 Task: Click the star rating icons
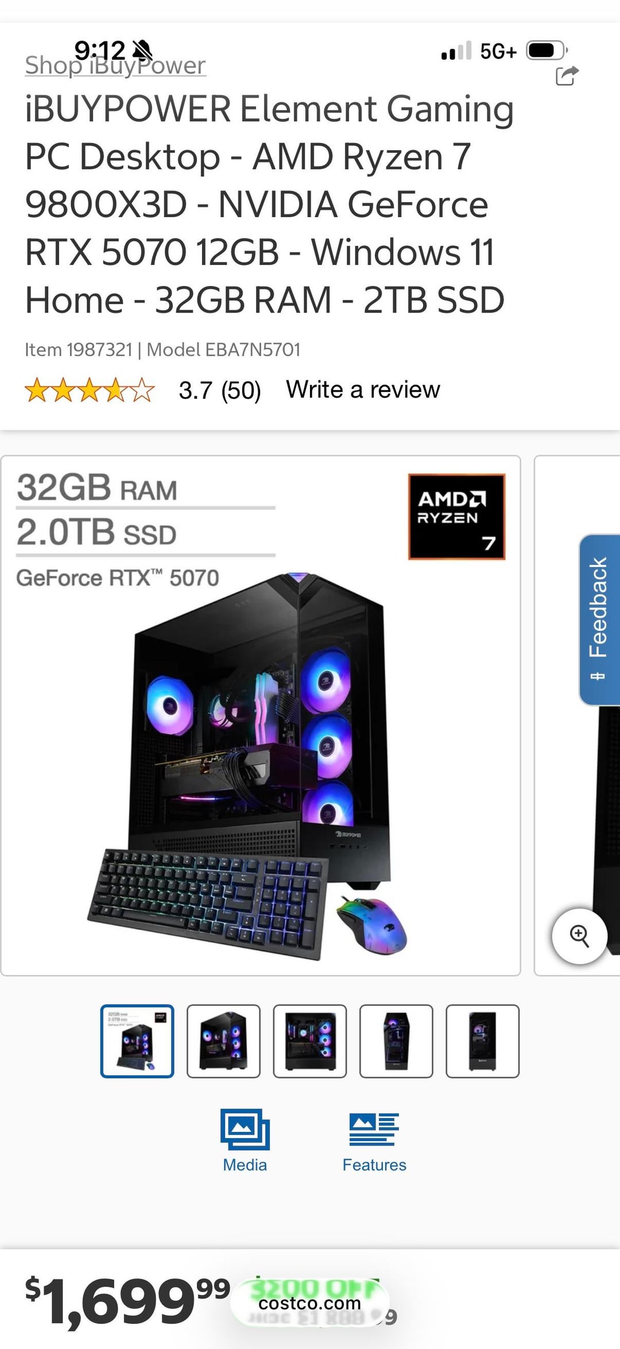tap(90, 390)
